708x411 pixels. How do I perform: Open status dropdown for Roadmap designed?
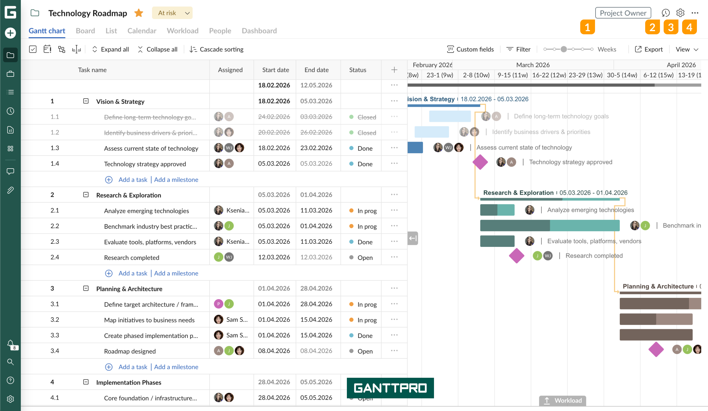(x=361, y=351)
